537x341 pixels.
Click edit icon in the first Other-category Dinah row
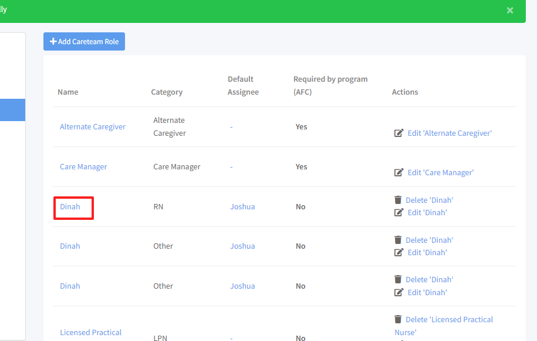(x=399, y=253)
